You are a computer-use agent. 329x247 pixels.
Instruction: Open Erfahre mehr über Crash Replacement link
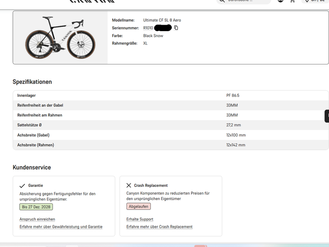[x=159, y=227]
